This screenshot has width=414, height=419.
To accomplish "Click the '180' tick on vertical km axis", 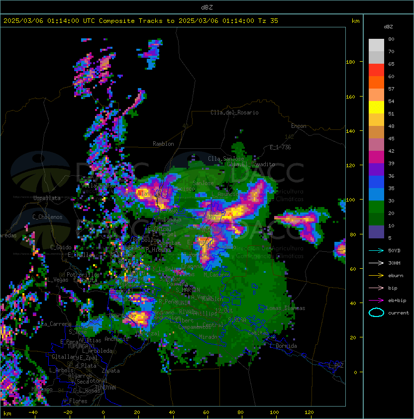I will coord(350,62).
